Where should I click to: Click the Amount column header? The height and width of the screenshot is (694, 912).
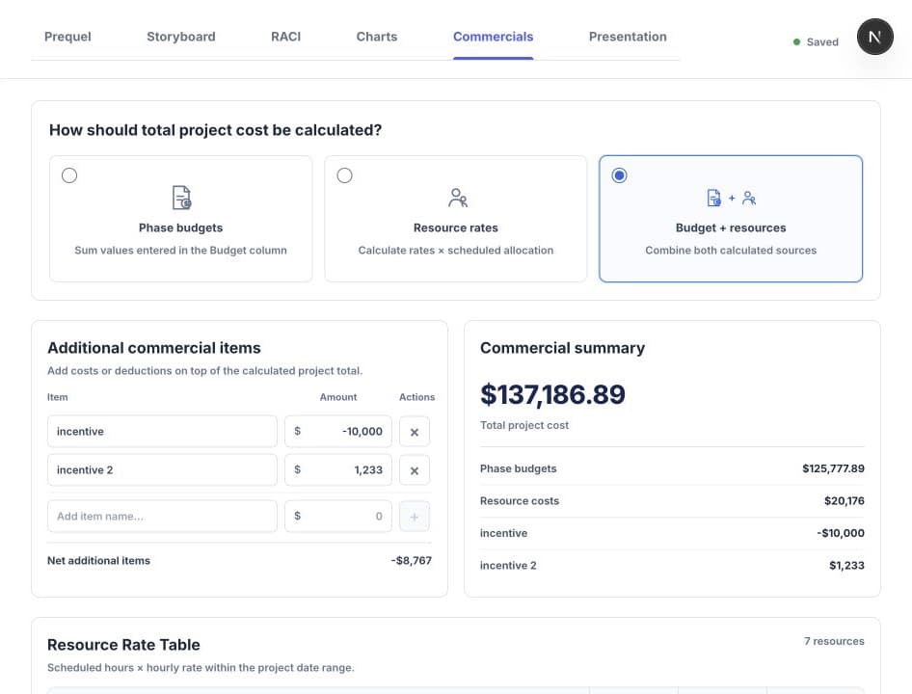point(338,397)
